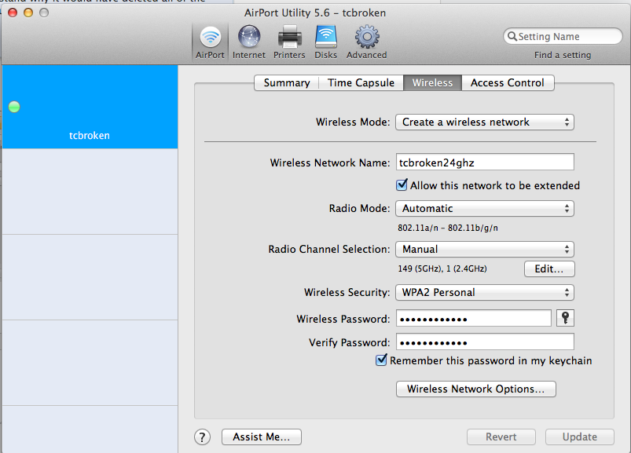Open the Internet settings icon

point(248,42)
